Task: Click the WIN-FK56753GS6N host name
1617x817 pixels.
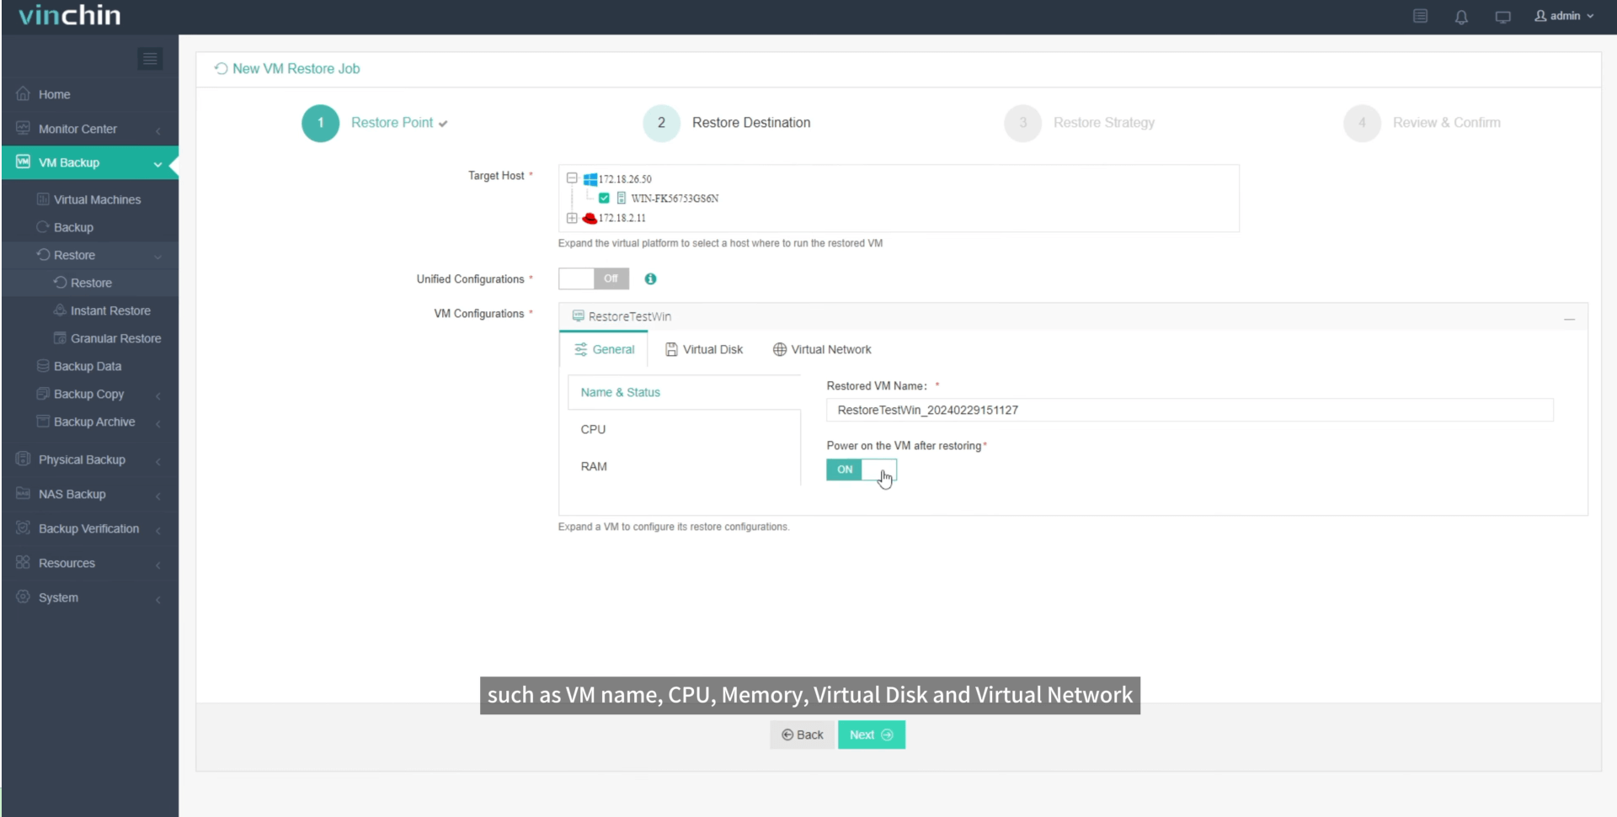Action: coord(675,199)
